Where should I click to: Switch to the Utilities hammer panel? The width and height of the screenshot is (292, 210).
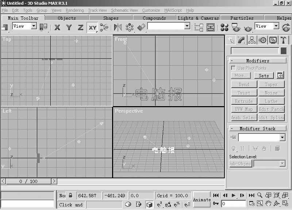[x=283, y=40]
